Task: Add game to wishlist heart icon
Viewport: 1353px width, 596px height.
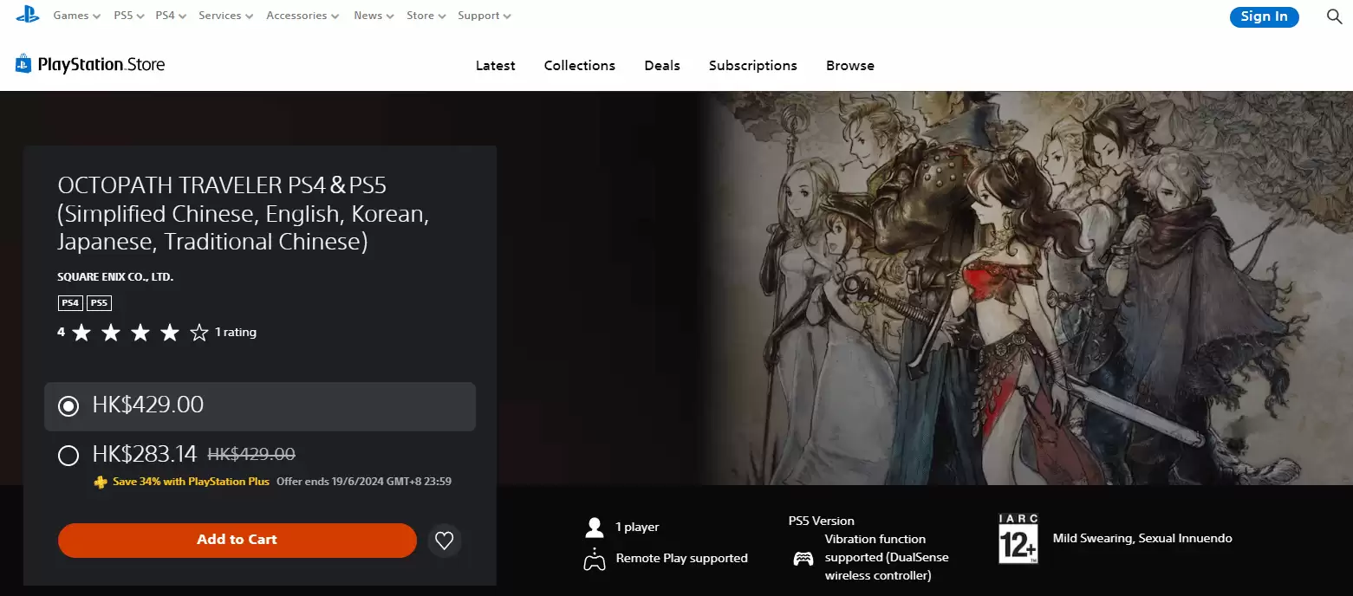Action: click(x=444, y=541)
